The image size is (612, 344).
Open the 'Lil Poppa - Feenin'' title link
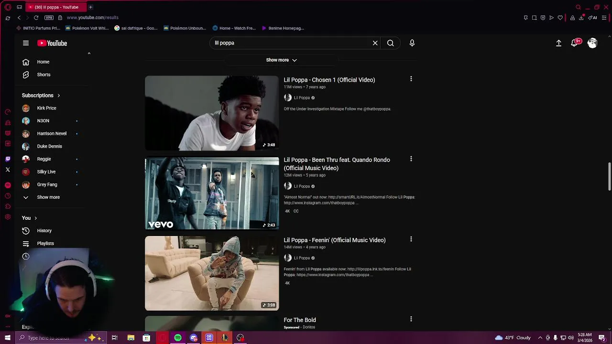tap(335, 240)
